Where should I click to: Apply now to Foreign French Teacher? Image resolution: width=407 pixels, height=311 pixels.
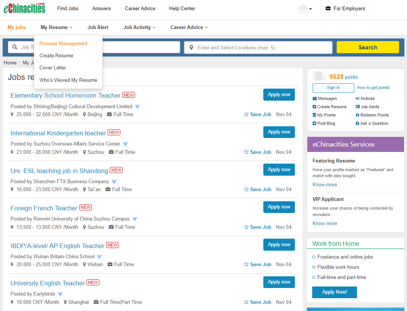tap(279, 207)
